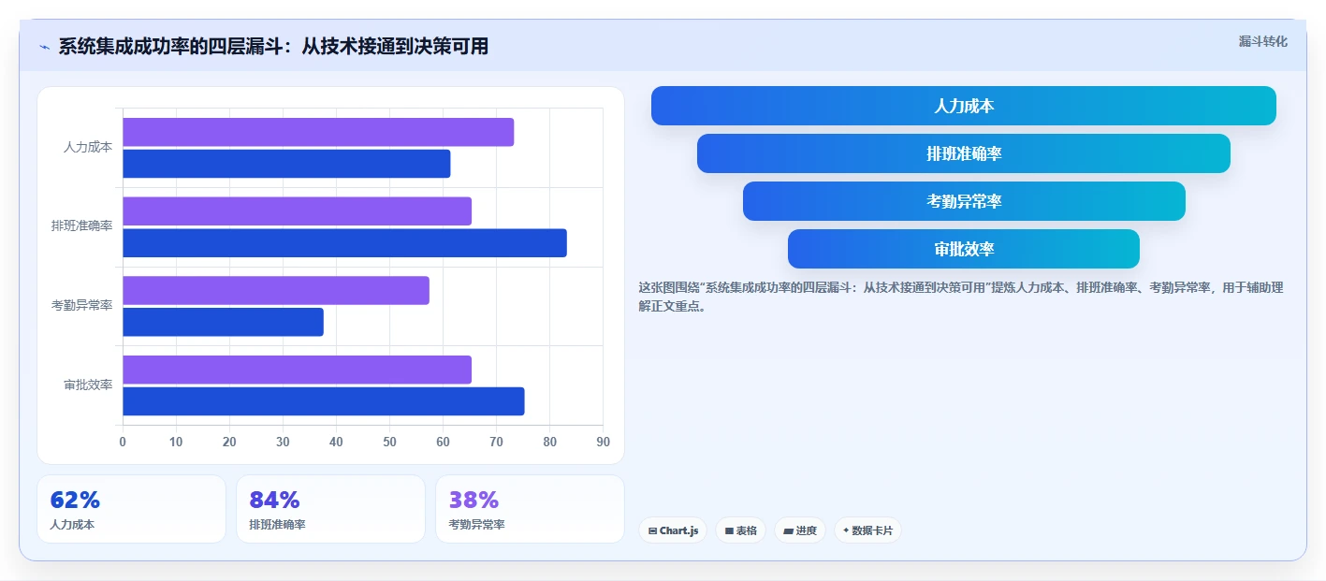The width and height of the screenshot is (1326, 581).
Task: Click the purple 人力成本 bar
Action: [x=318, y=132]
